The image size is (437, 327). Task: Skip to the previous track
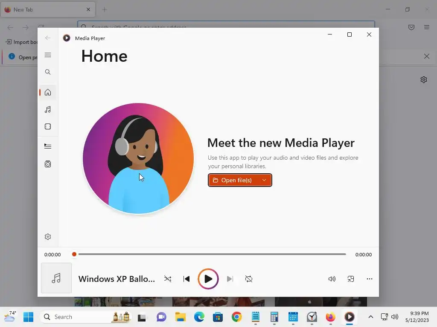pos(186,279)
